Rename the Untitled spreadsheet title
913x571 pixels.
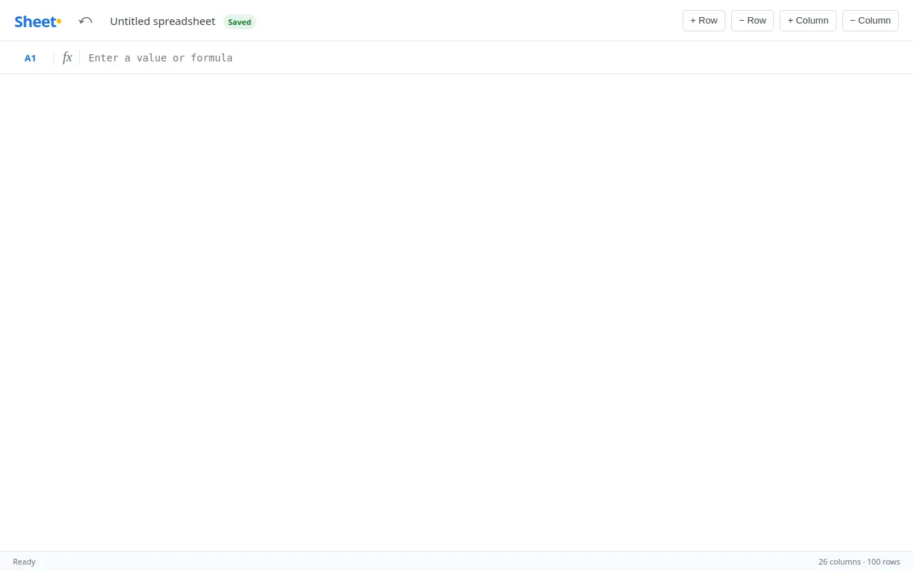coord(163,21)
